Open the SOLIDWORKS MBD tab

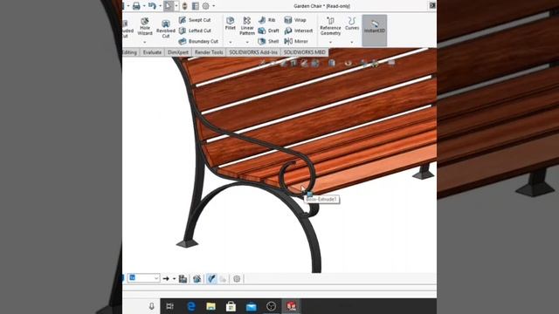pyautogui.click(x=305, y=52)
